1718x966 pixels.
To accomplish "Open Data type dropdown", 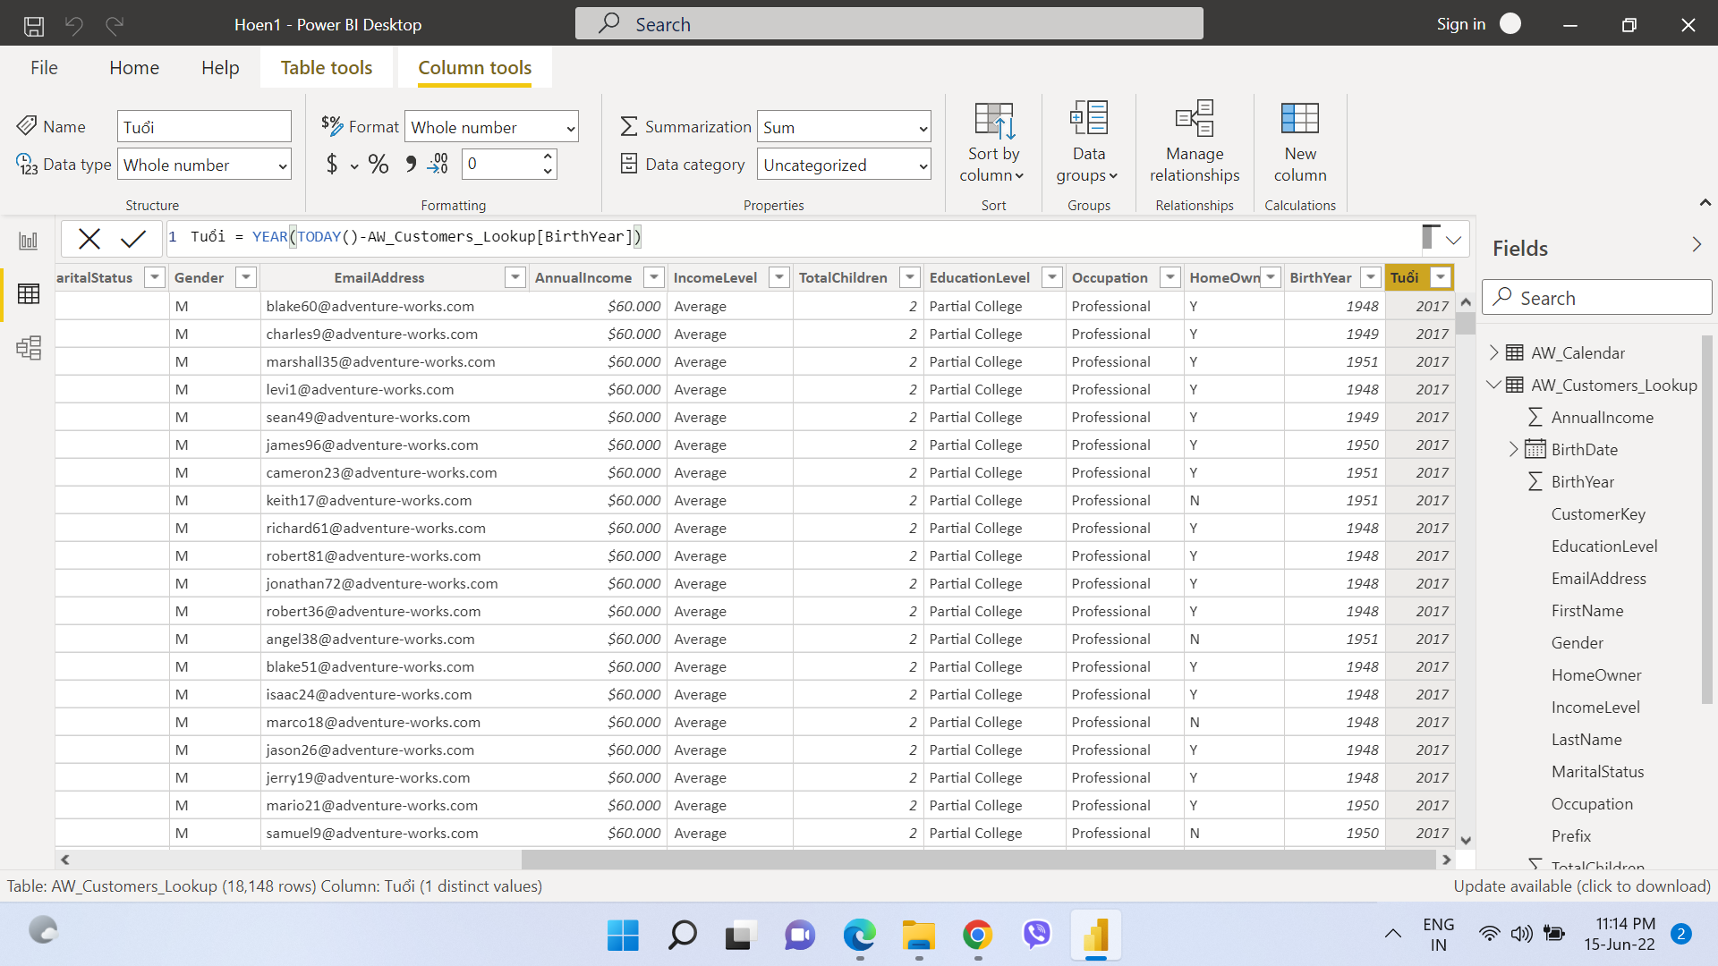I will pos(204,165).
